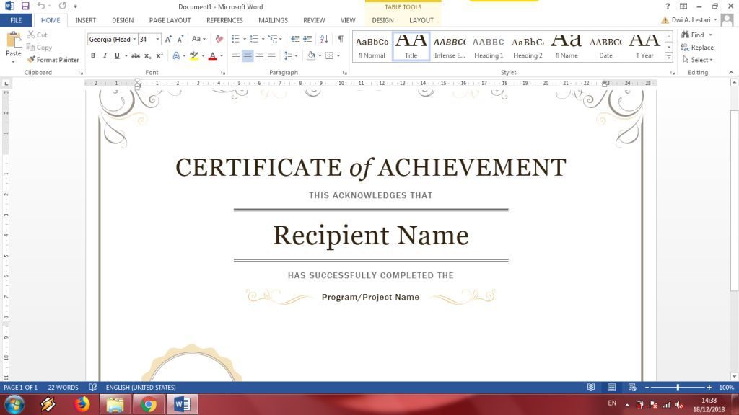
Task: Click the red font color swatch
Action: coord(212,56)
